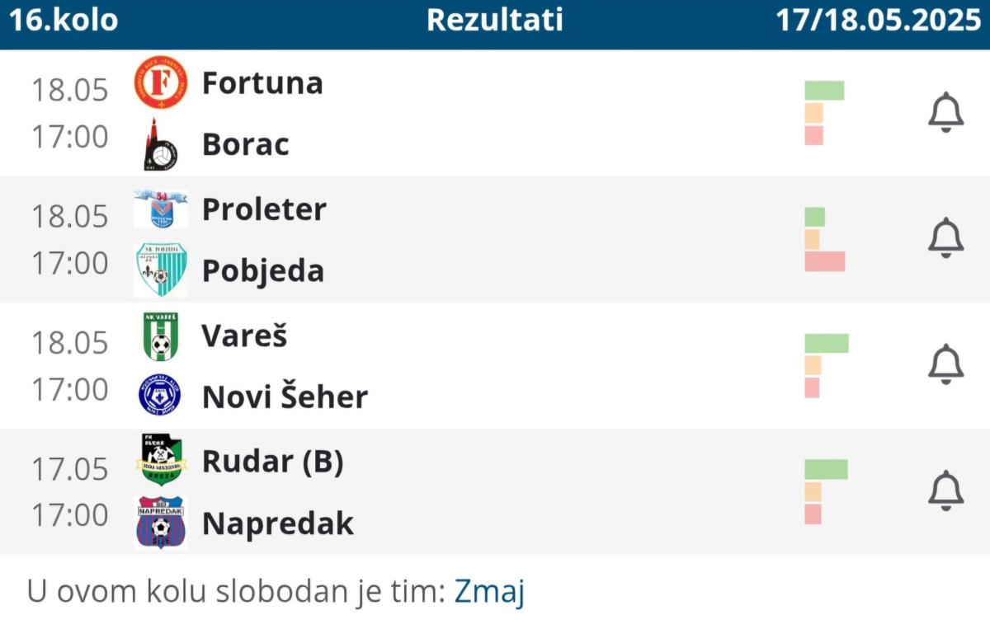Viewport: 990px width, 629px height.
Task: Click the Vareš green crest
Action: (x=161, y=336)
